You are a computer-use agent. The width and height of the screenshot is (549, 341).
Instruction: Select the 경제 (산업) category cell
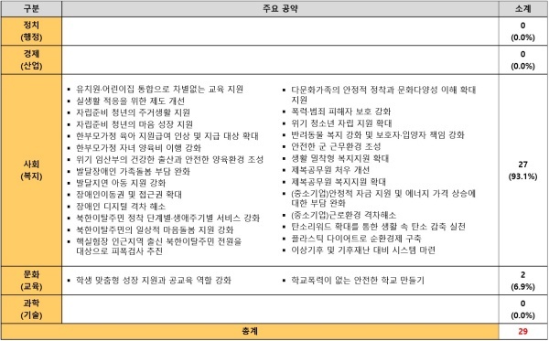tap(31, 59)
